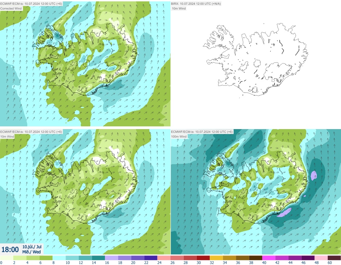
Task: Click the indigo swatch between 22 and 24
Action: (x=151, y=258)
